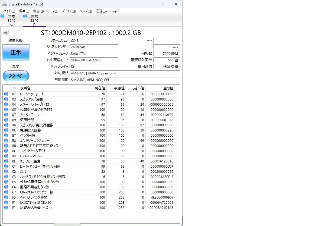Viewport: 312px width, 226px height.
Task: Click the serial number field ZN19ZAKT
Action: pyautogui.click(x=94, y=47)
